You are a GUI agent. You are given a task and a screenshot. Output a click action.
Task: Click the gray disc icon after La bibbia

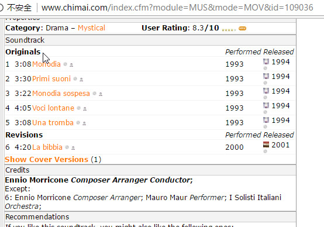[x=67, y=147]
